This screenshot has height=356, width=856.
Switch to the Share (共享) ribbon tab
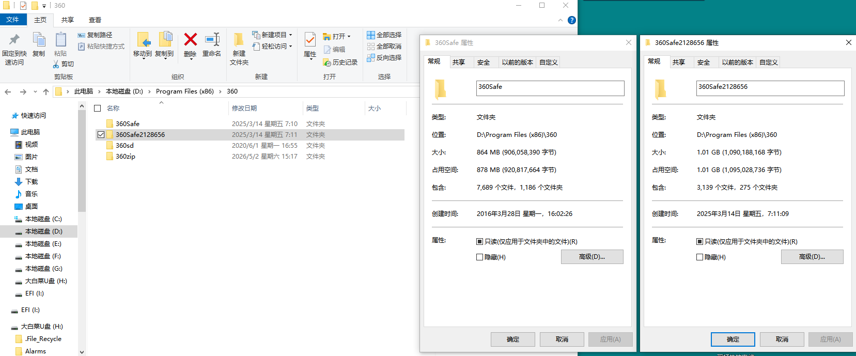pos(68,20)
